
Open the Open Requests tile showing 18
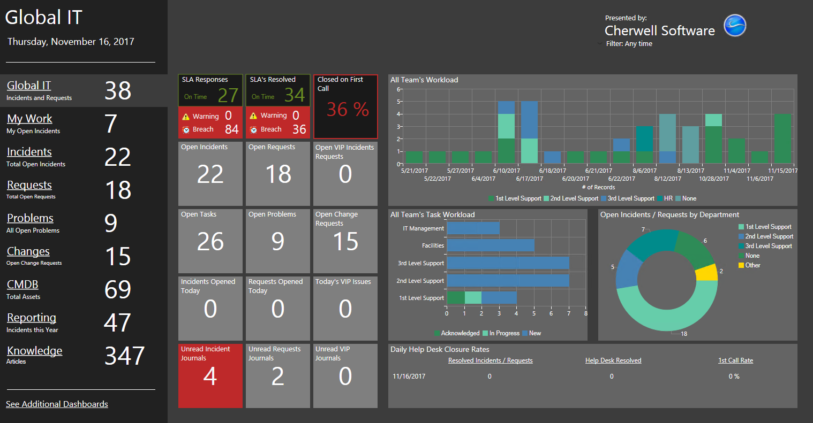click(278, 174)
